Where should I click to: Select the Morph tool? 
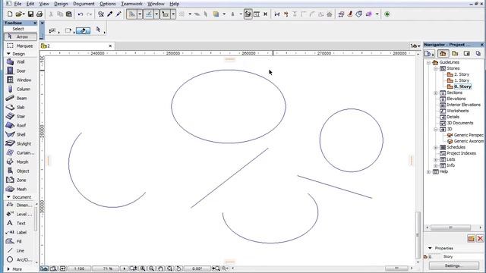tap(21, 162)
